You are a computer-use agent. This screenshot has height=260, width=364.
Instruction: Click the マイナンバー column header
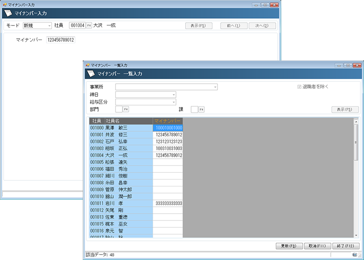pyautogui.click(x=167, y=121)
